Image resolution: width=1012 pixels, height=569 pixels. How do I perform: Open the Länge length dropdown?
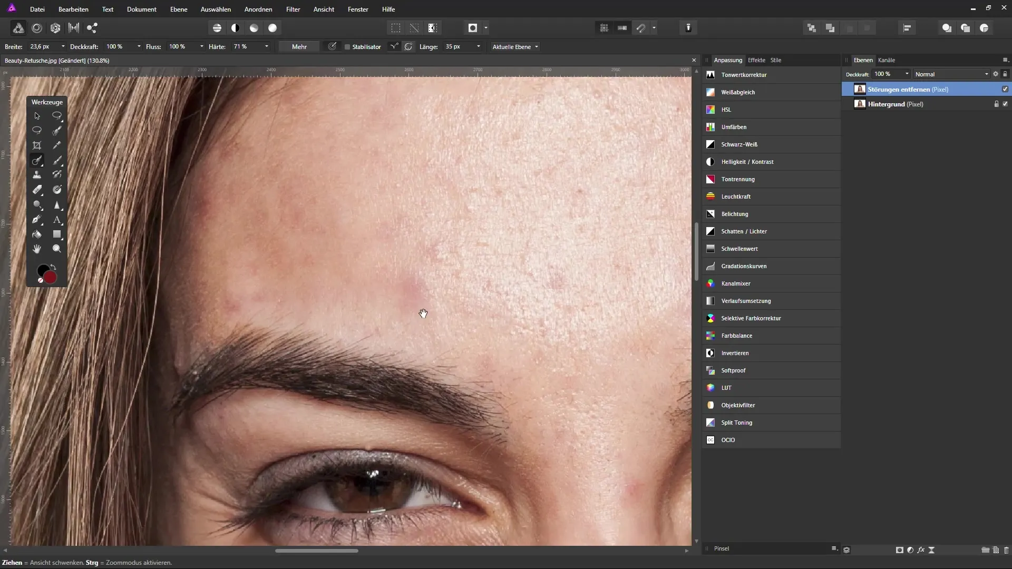479,46
